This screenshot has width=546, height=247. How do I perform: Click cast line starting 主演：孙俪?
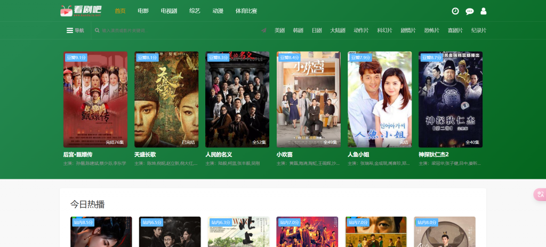[x=95, y=163]
